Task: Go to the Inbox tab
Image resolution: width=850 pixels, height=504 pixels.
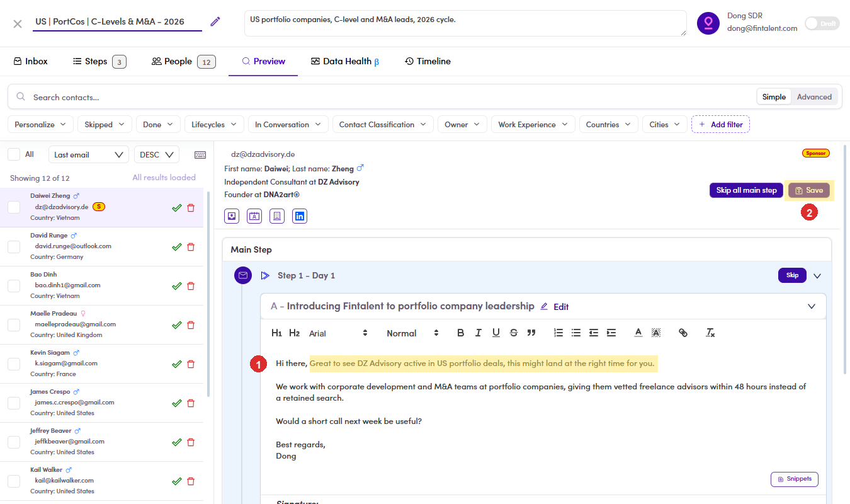Action: [x=31, y=61]
